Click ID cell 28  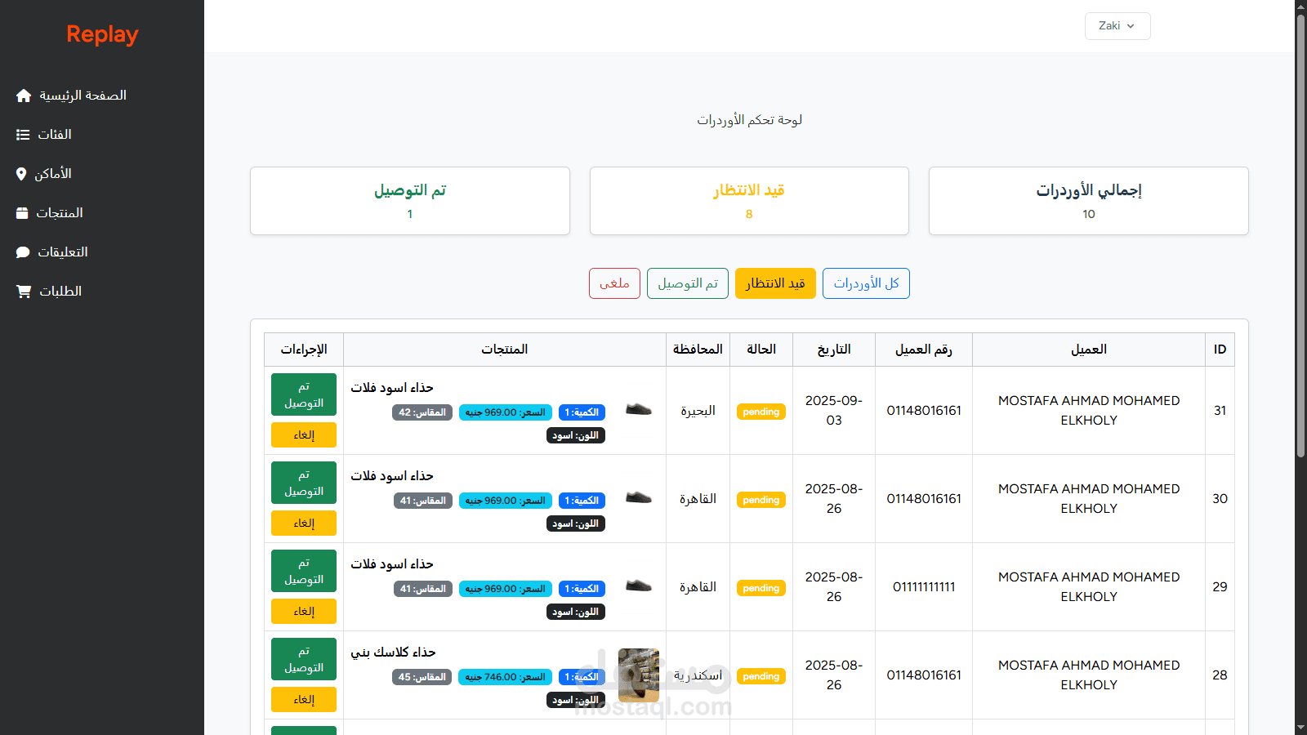point(1220,675)
